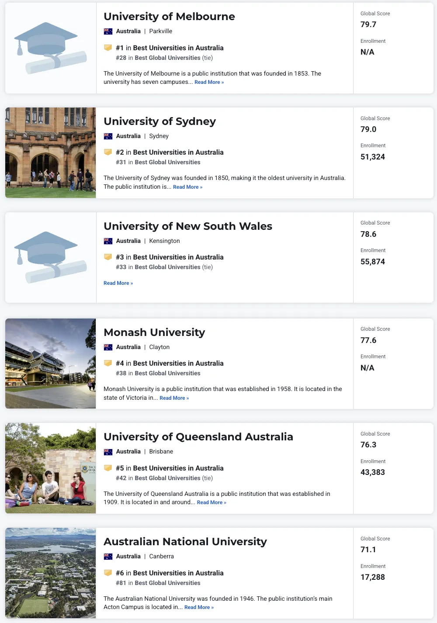Click the gold badge icon beside #3 ranking

coord(108,257)
